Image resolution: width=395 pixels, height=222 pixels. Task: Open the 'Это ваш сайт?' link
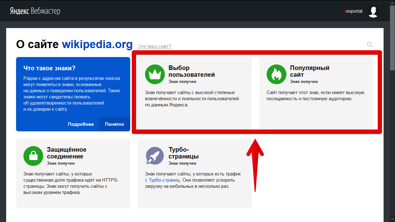[154, 47]
